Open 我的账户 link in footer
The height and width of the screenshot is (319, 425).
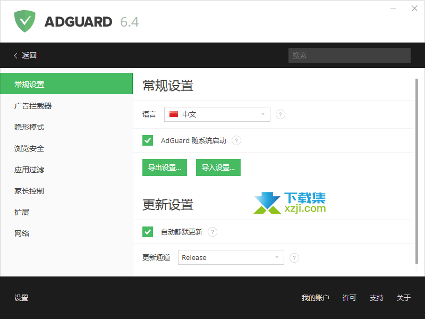315,298
